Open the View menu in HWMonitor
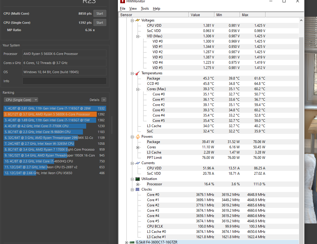The image size is (317, 244). tap(133, 9)
